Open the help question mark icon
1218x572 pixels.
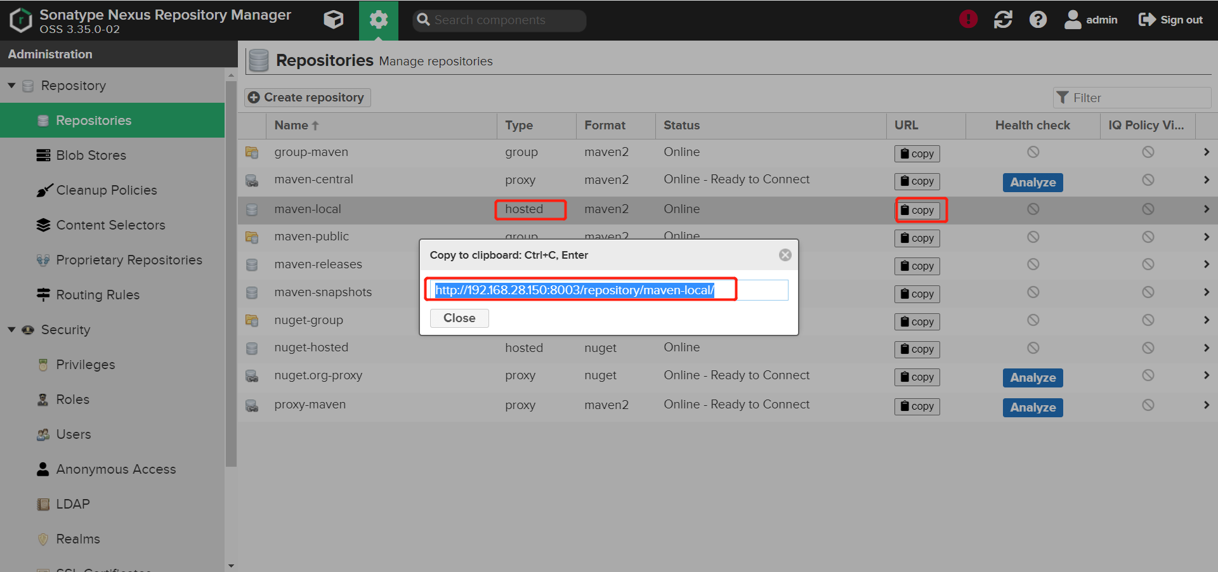(x=1038, y=20)
